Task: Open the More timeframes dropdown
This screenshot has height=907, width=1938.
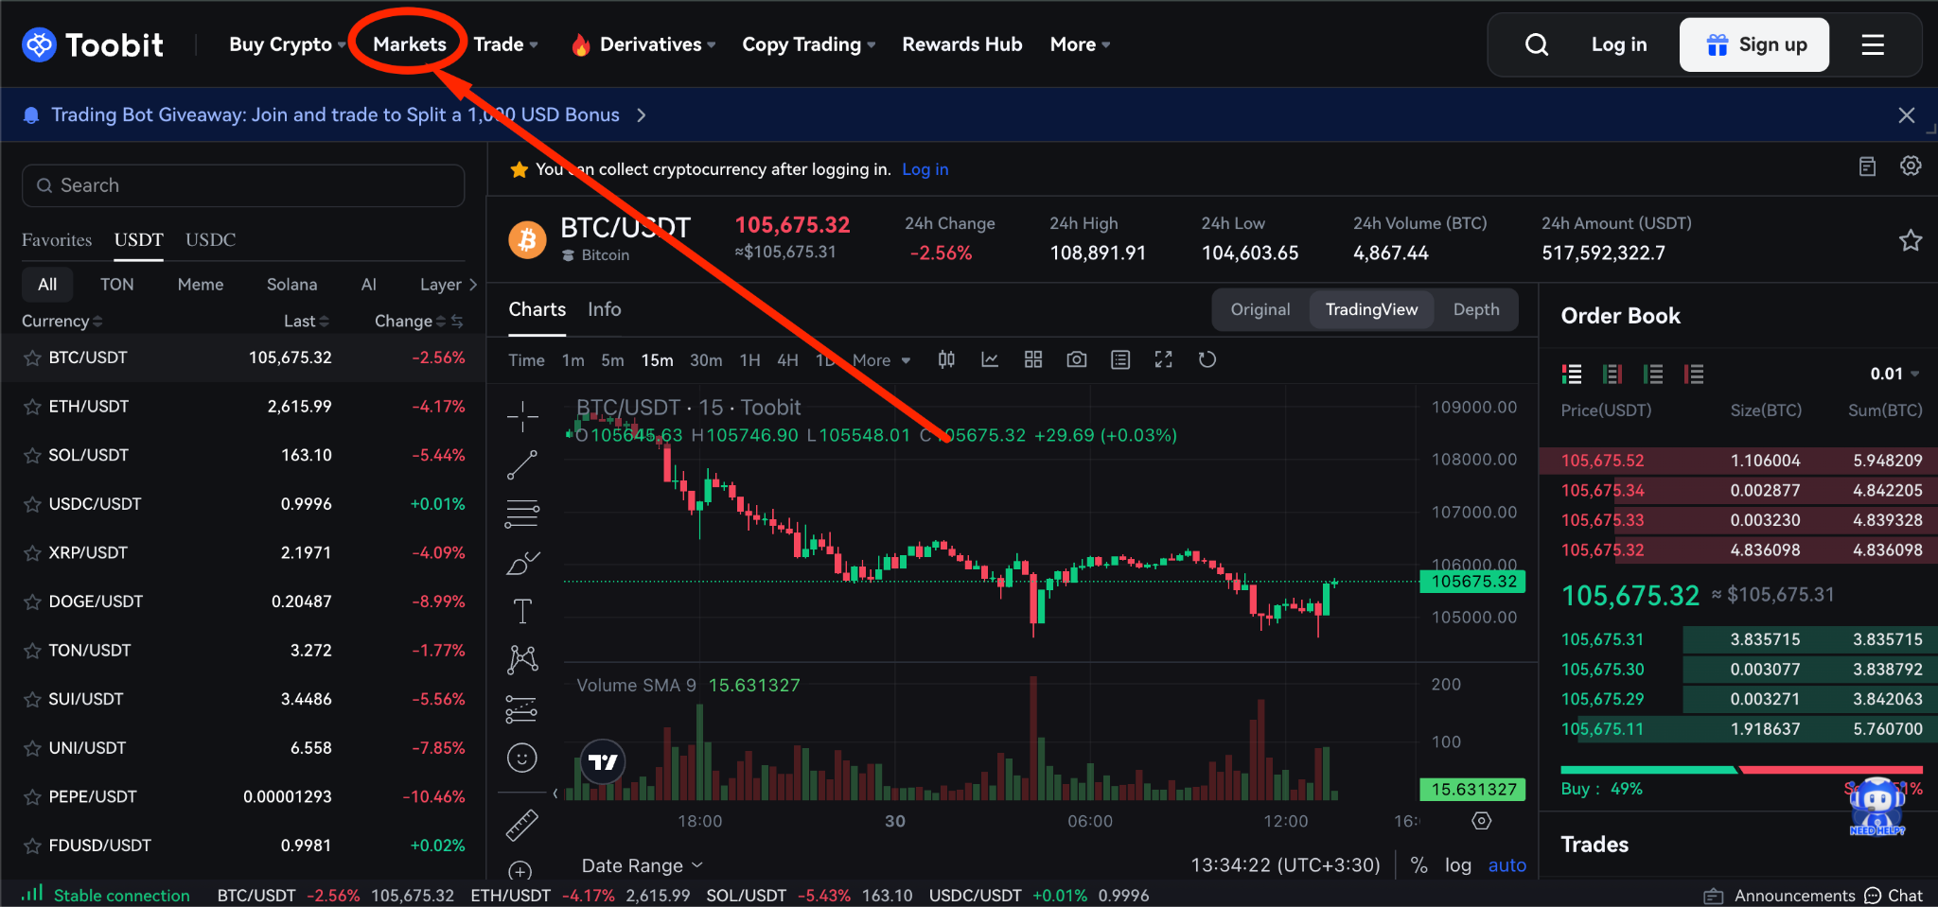Action: coord(881,360)
